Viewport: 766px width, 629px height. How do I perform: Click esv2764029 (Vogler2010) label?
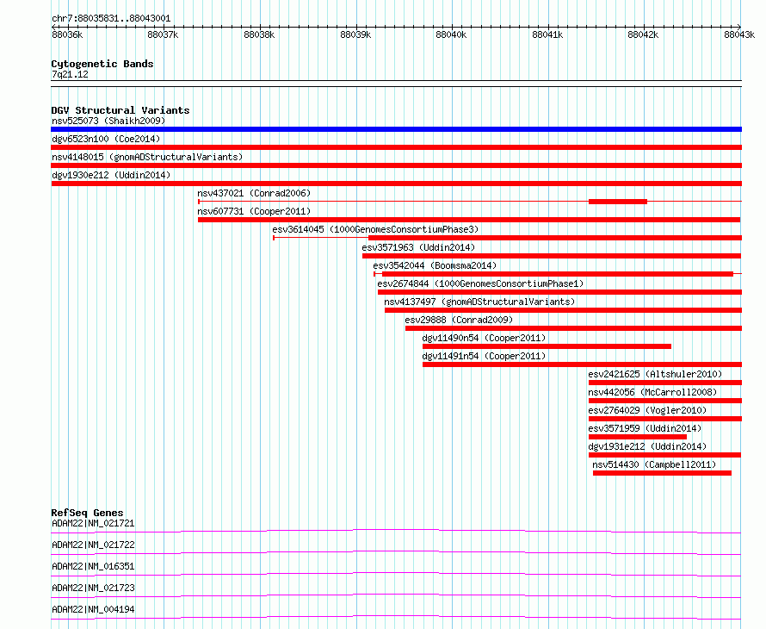647,410
